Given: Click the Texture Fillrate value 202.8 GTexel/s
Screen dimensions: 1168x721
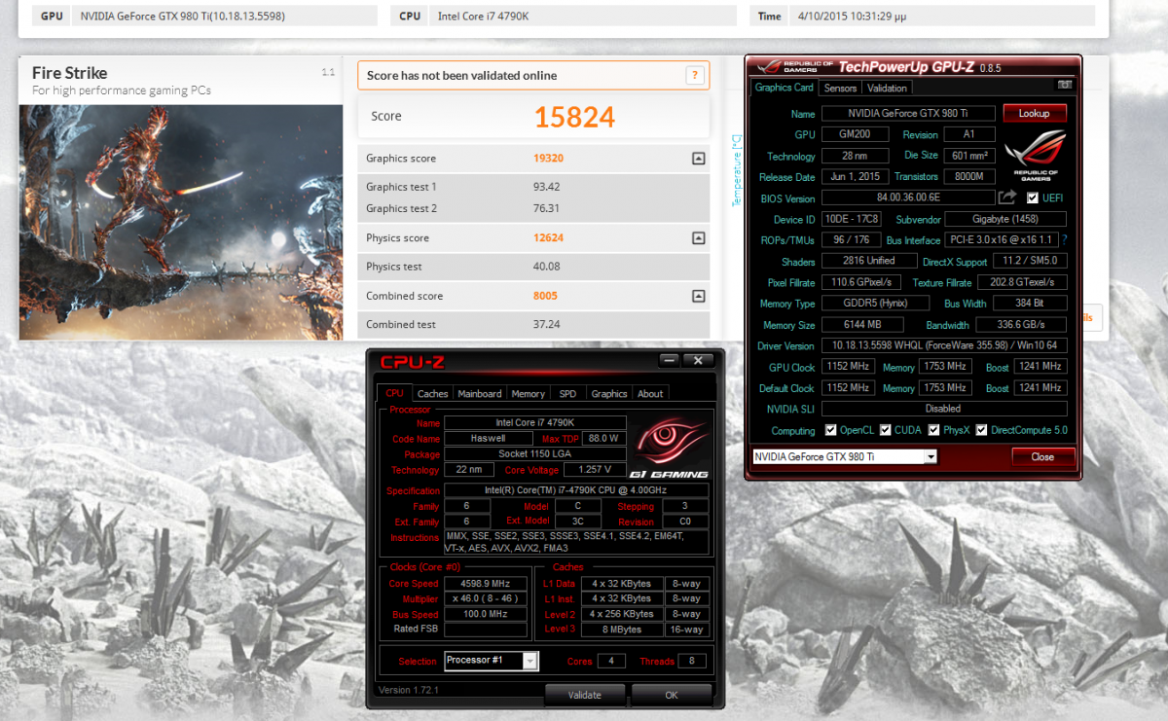Looking at the screenshot, I should [x=1021, y=282].
